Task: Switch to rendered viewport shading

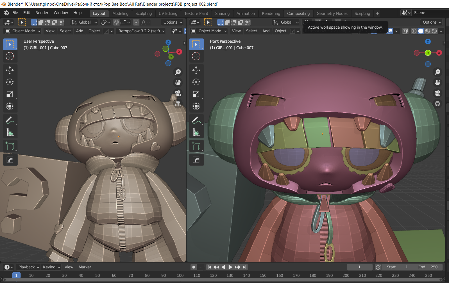Action: click(x=434, y=31)
